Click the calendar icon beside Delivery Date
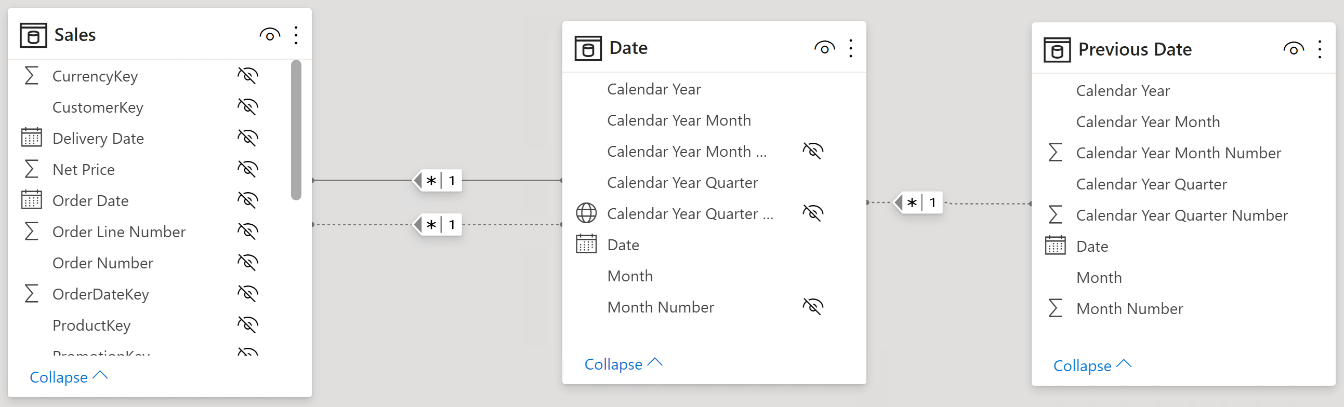Screen dimensions: 1344x407 click(31, 138)
